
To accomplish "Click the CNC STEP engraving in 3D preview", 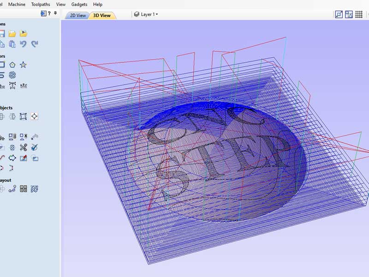I will tap(217, 148).
